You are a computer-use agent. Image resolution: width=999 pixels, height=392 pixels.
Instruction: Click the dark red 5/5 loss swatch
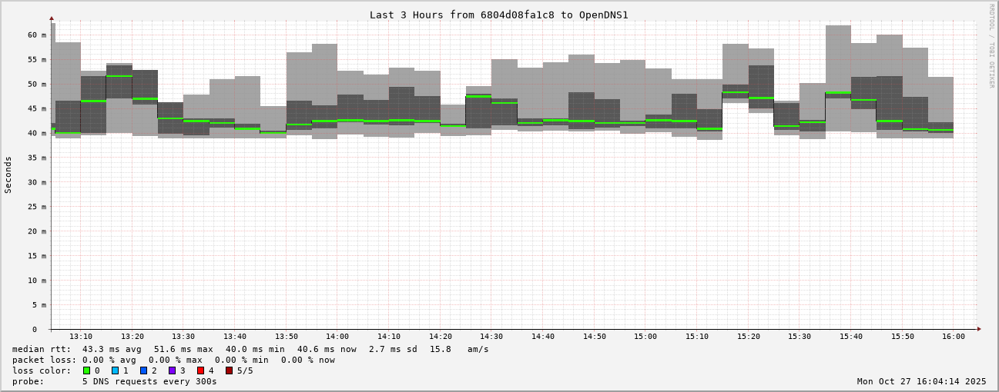(x=230, y=370)
